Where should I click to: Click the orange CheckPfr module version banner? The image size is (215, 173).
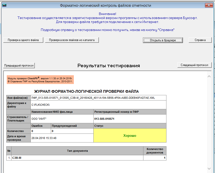point(41,80)
